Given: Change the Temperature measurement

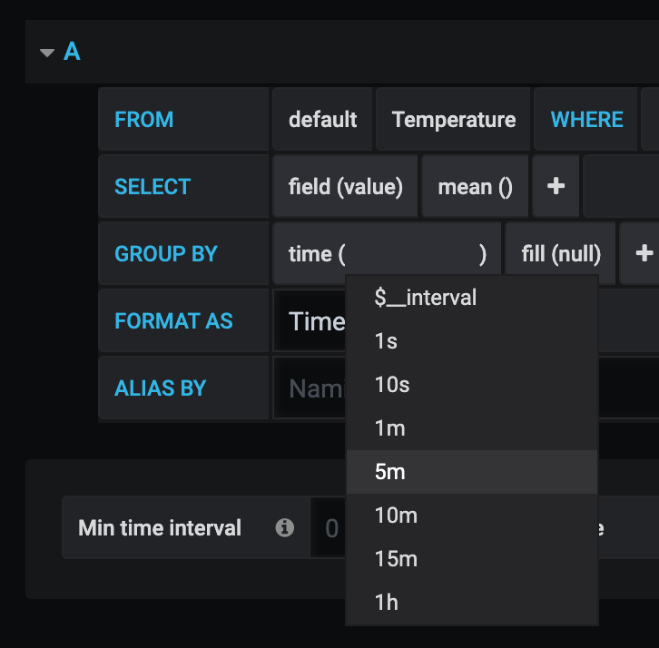Looking at the screenshot, I should [453, 120].
